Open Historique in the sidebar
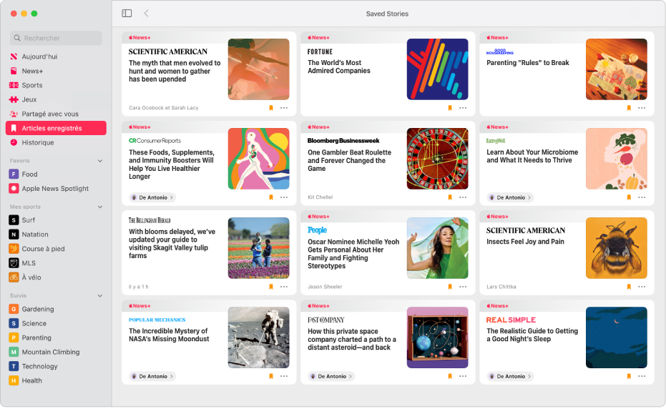Viewport: 666px width, 409px height. coord(56,142)
